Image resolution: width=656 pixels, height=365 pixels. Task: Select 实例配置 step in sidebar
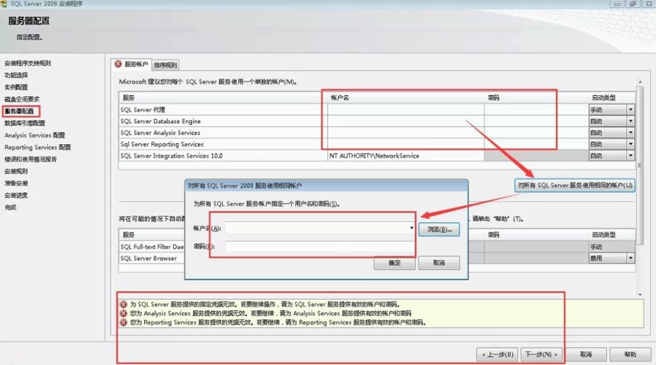(x=17, y=87)
